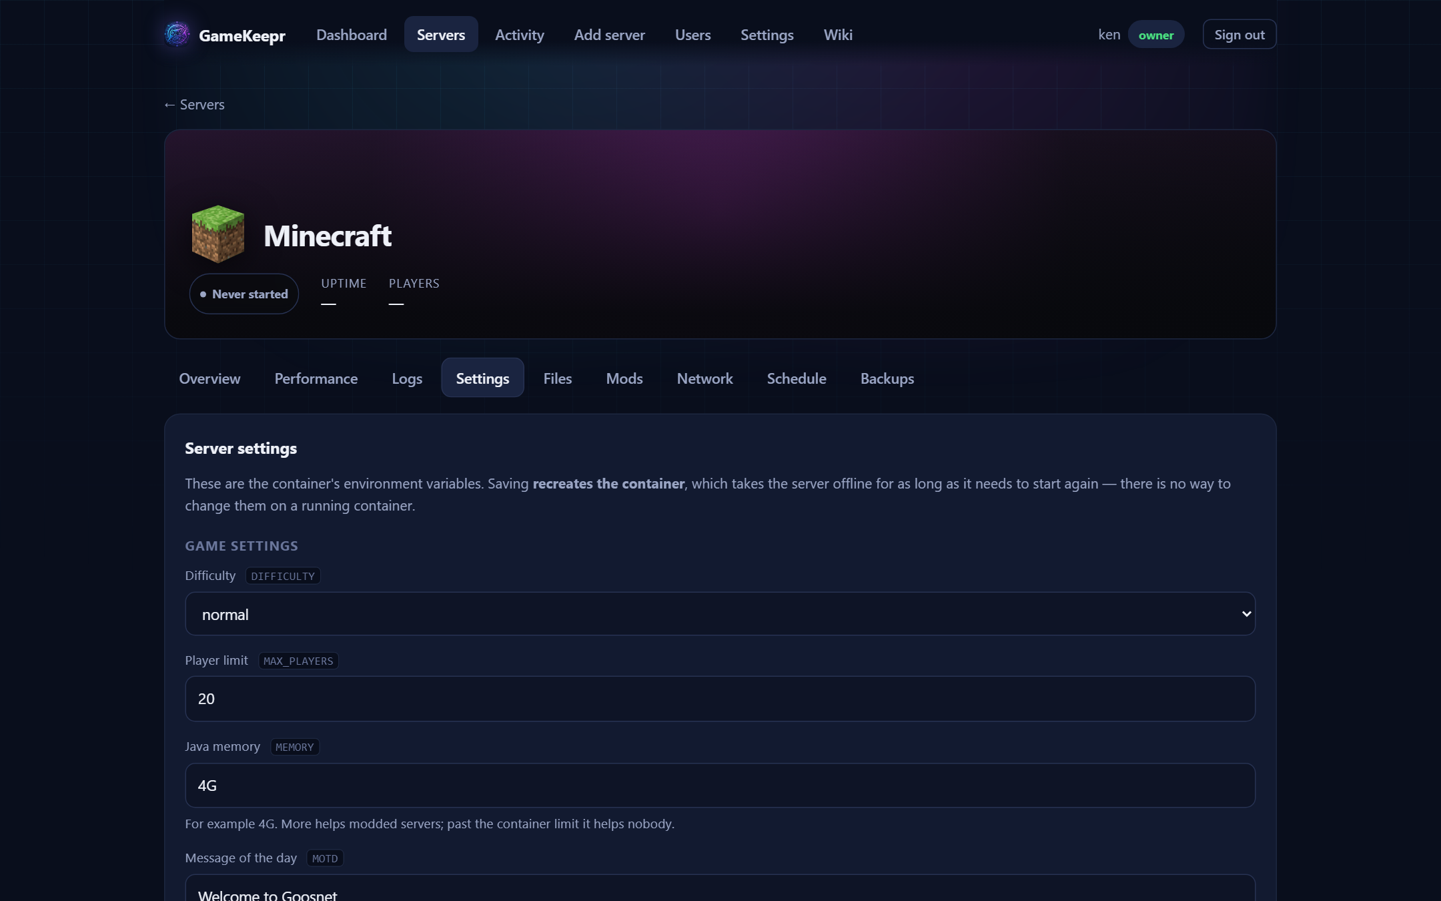Click the GameKeepr brand name
Viewport: 1441px width, 901px height.
242,35
